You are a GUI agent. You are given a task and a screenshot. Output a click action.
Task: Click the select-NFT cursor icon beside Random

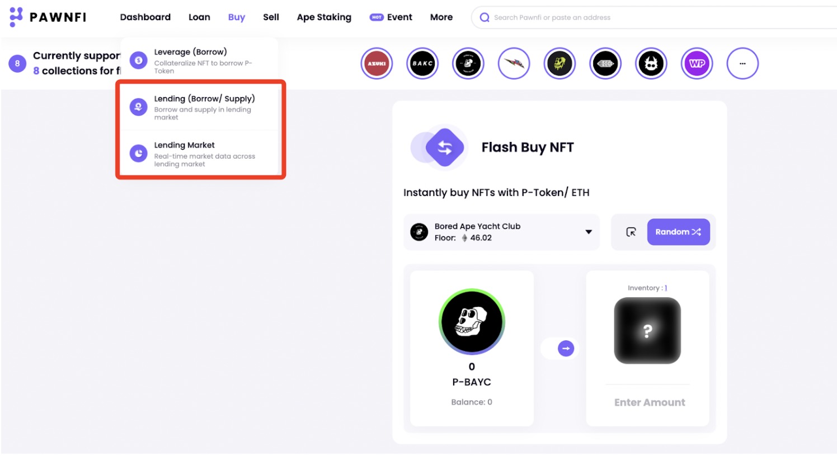click(631, 232)
